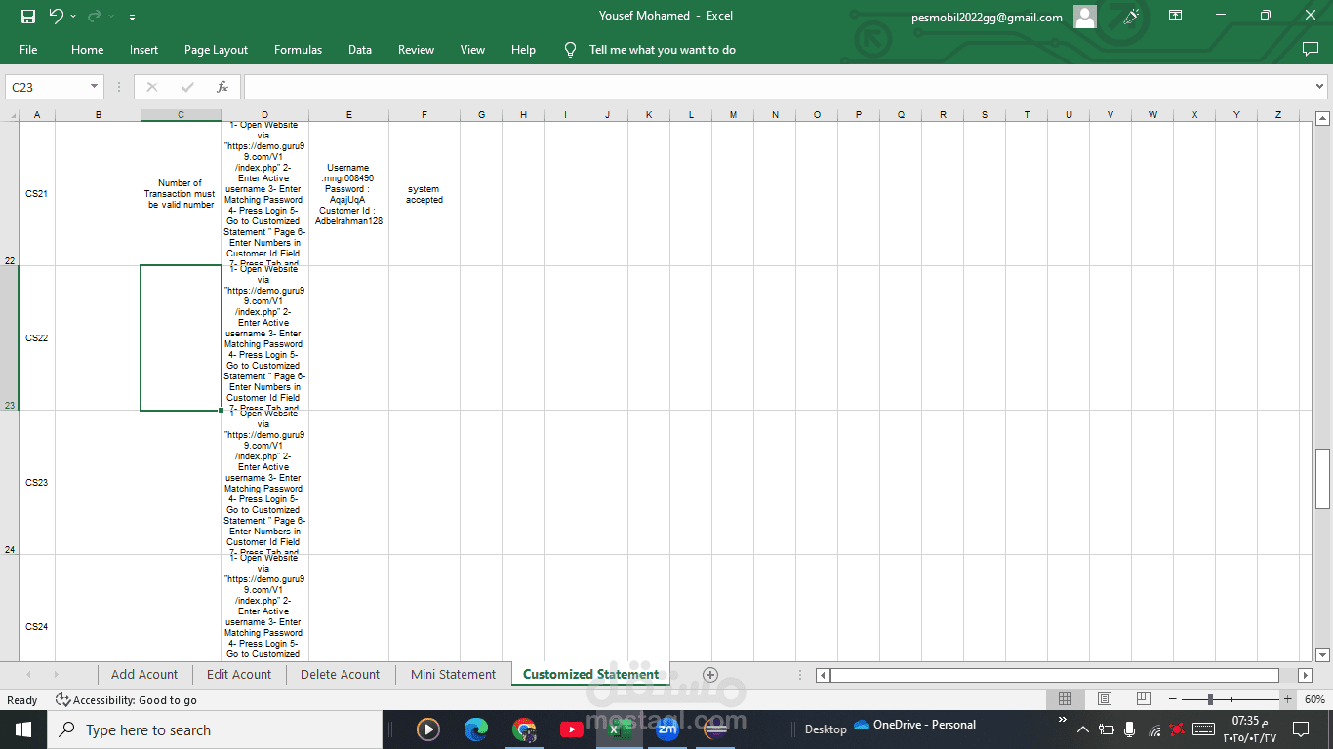Click the 'system accepted' cell

point(424,194)
